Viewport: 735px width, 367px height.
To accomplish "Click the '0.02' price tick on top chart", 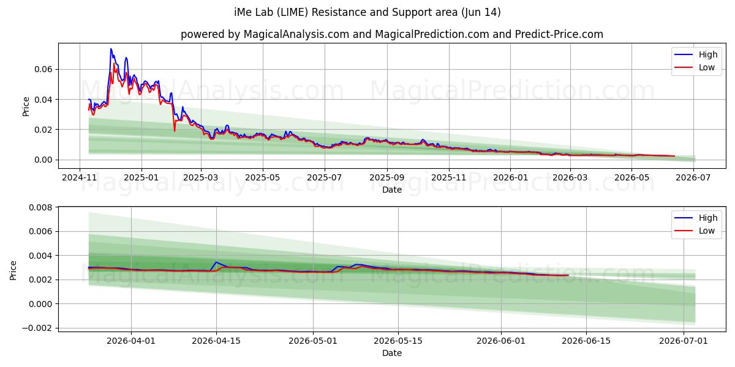I will [x=44, y=130].
